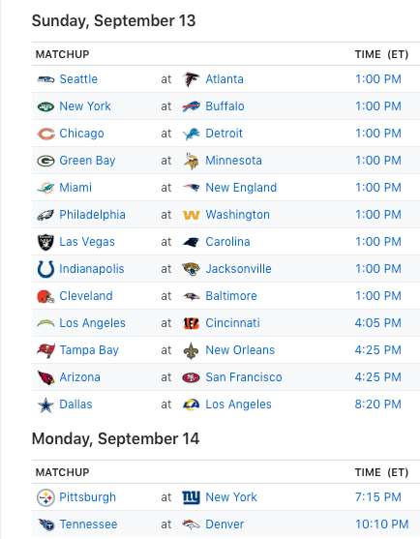Open the New England team link
420x539 pixels.
pyautogui.click(x=241, y=188)
